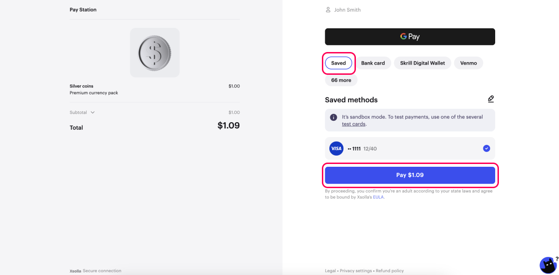This screenshot has width=559, height=275.
Task: Expand the Subtotal chevron
Action: [x=93, y=112]
